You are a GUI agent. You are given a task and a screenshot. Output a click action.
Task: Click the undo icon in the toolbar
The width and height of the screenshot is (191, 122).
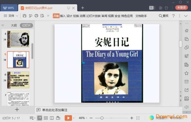tap(31, 16)
